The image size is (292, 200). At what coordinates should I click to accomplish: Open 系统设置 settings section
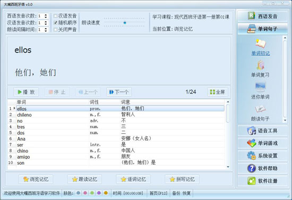coord(263,156)
